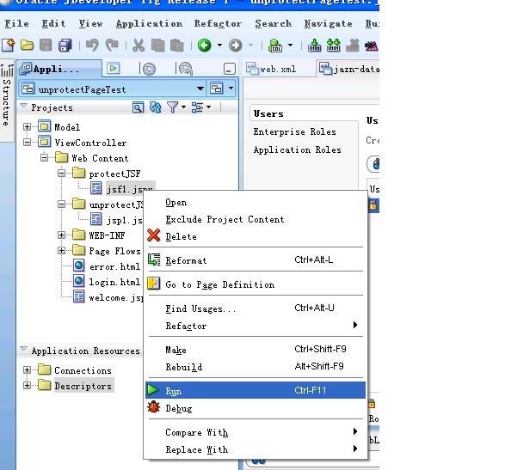Expand the Page Flows folder
Screen dimensions: 505x470
62,250
